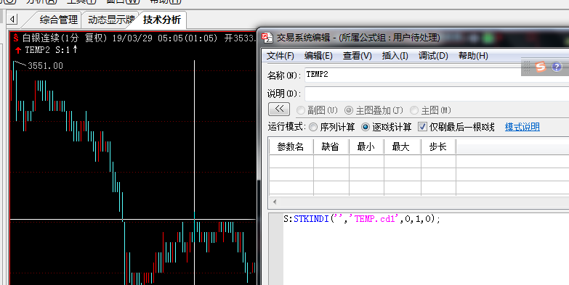Open the 模式说明 link
This screenshot has width=569, height=285.
522,127
